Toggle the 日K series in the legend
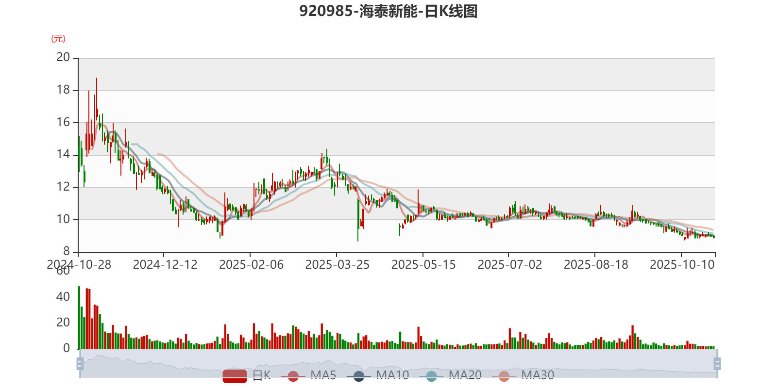Image resolution: width=777 pixels, height=388 pixels. tap(247, 375)
